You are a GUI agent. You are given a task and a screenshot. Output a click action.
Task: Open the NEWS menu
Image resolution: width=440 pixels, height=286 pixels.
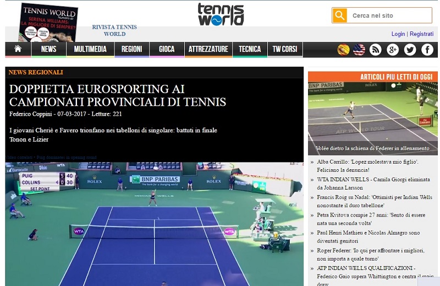(x=48, y=49)
